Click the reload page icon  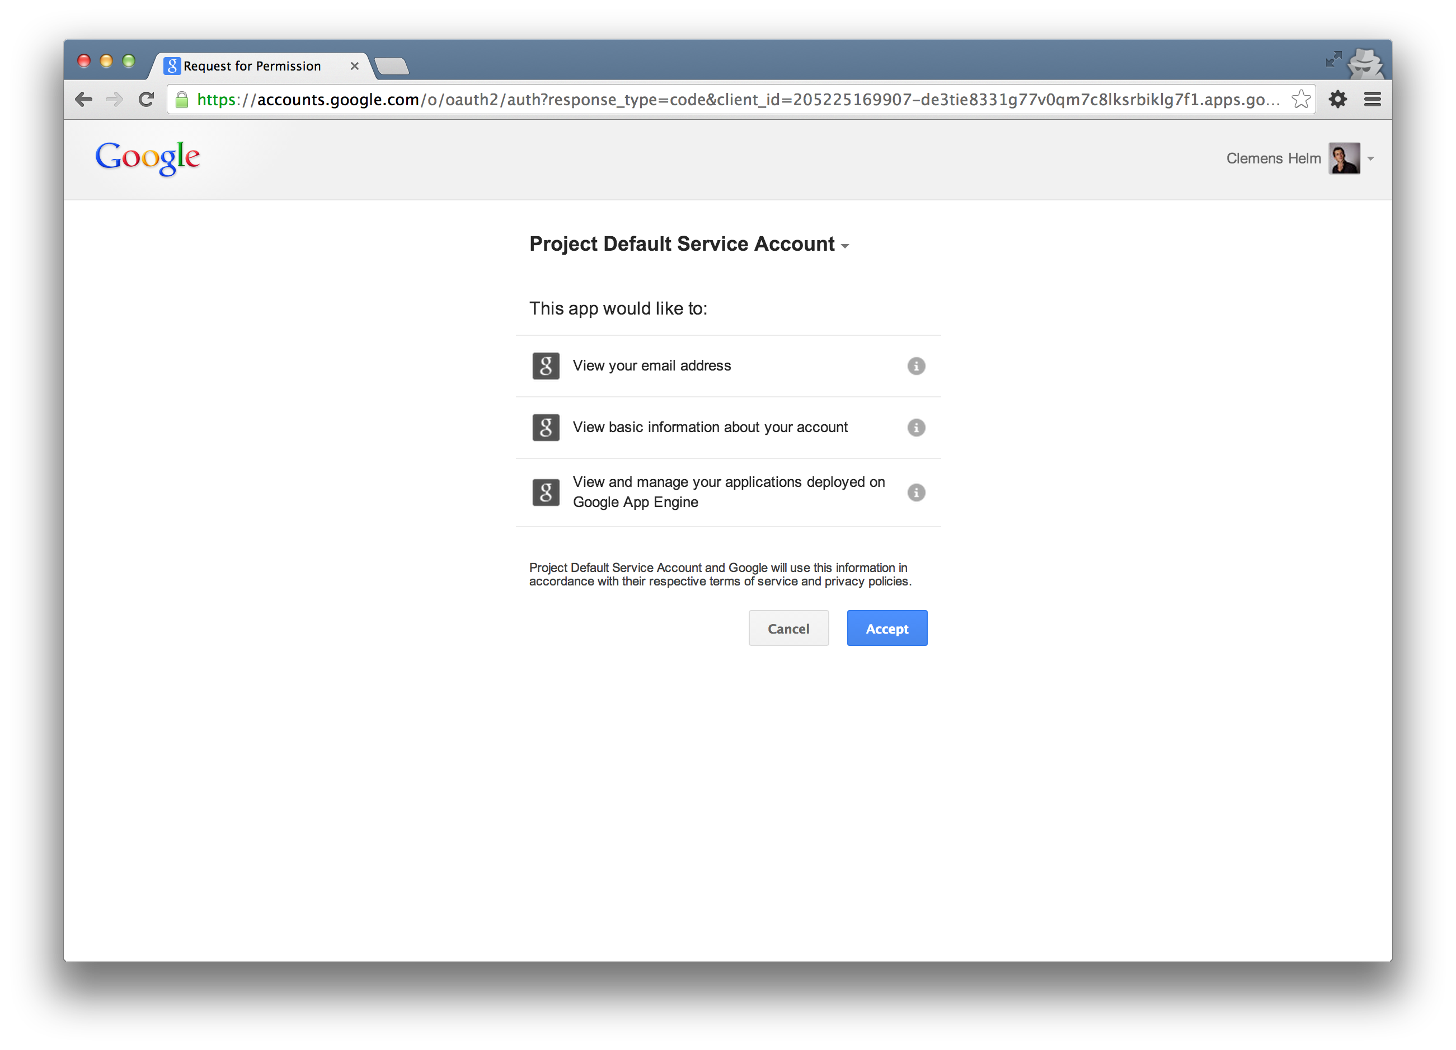147,100
